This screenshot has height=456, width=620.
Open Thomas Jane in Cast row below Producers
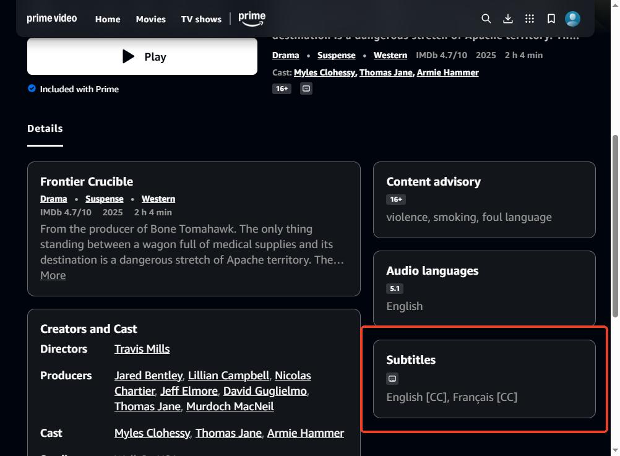click(x=228, y=433)
